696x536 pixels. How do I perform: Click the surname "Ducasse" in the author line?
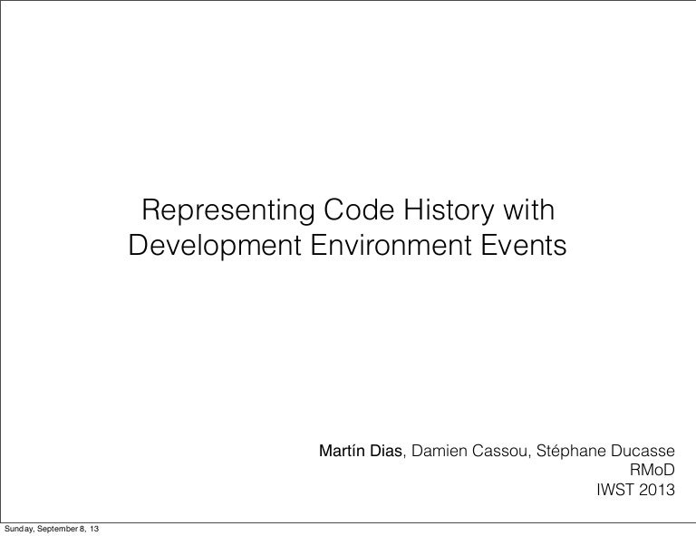(x=644, y=452)
